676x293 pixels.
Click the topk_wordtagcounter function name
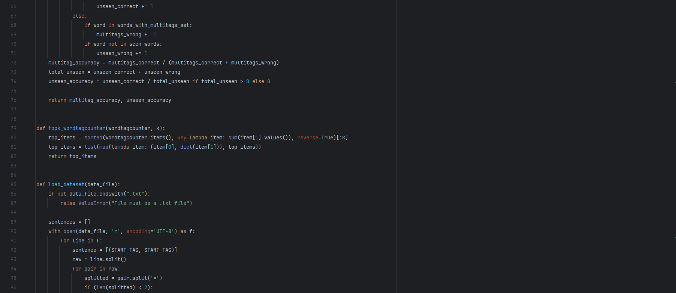(77, 128)
